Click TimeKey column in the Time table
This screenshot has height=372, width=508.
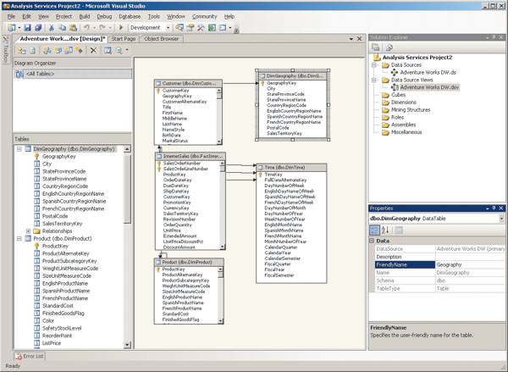click(x=273, y=175)
